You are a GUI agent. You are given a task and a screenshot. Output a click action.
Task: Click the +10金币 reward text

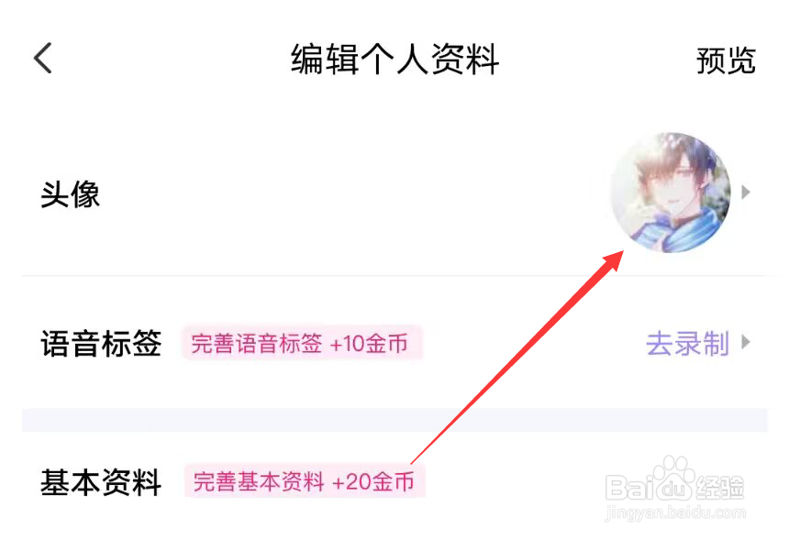pos(368,344)
